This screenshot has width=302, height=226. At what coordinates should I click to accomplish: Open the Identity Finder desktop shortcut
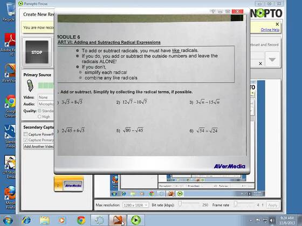[10, 137]
